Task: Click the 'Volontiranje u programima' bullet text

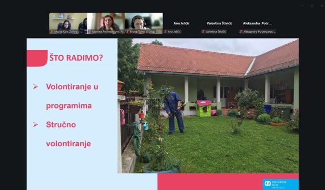Action: (71, 96)
